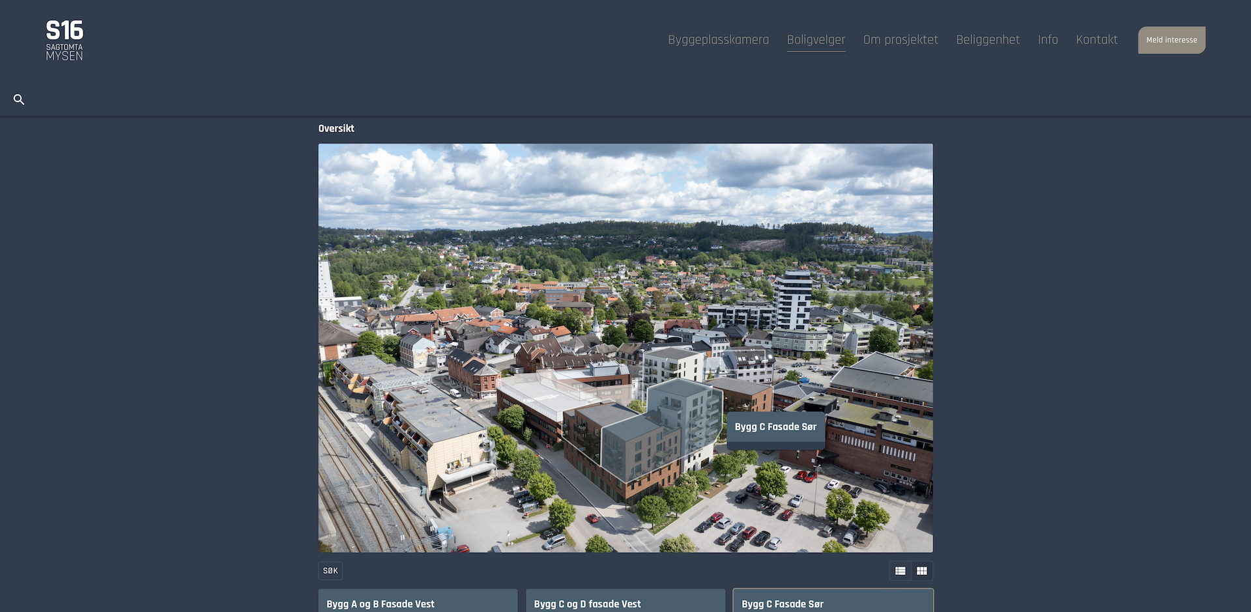Image resolution: width=1251 pixels, height=612 pixels.
Task: Click the S16 Sagtomta Mysen logo
Action: point(65,40)
